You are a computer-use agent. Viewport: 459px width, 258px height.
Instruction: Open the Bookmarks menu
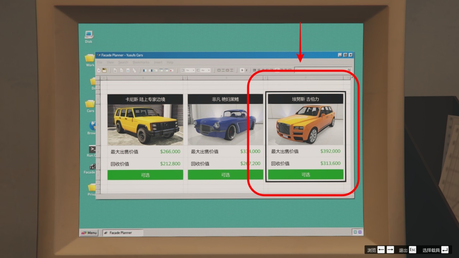[141, 62]
